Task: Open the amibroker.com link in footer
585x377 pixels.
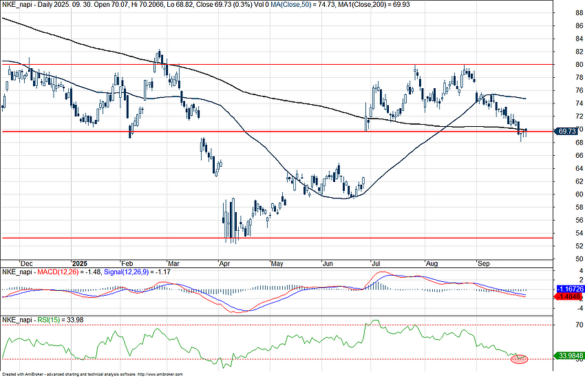Action: pyautogui.click(x=160, y=374)
